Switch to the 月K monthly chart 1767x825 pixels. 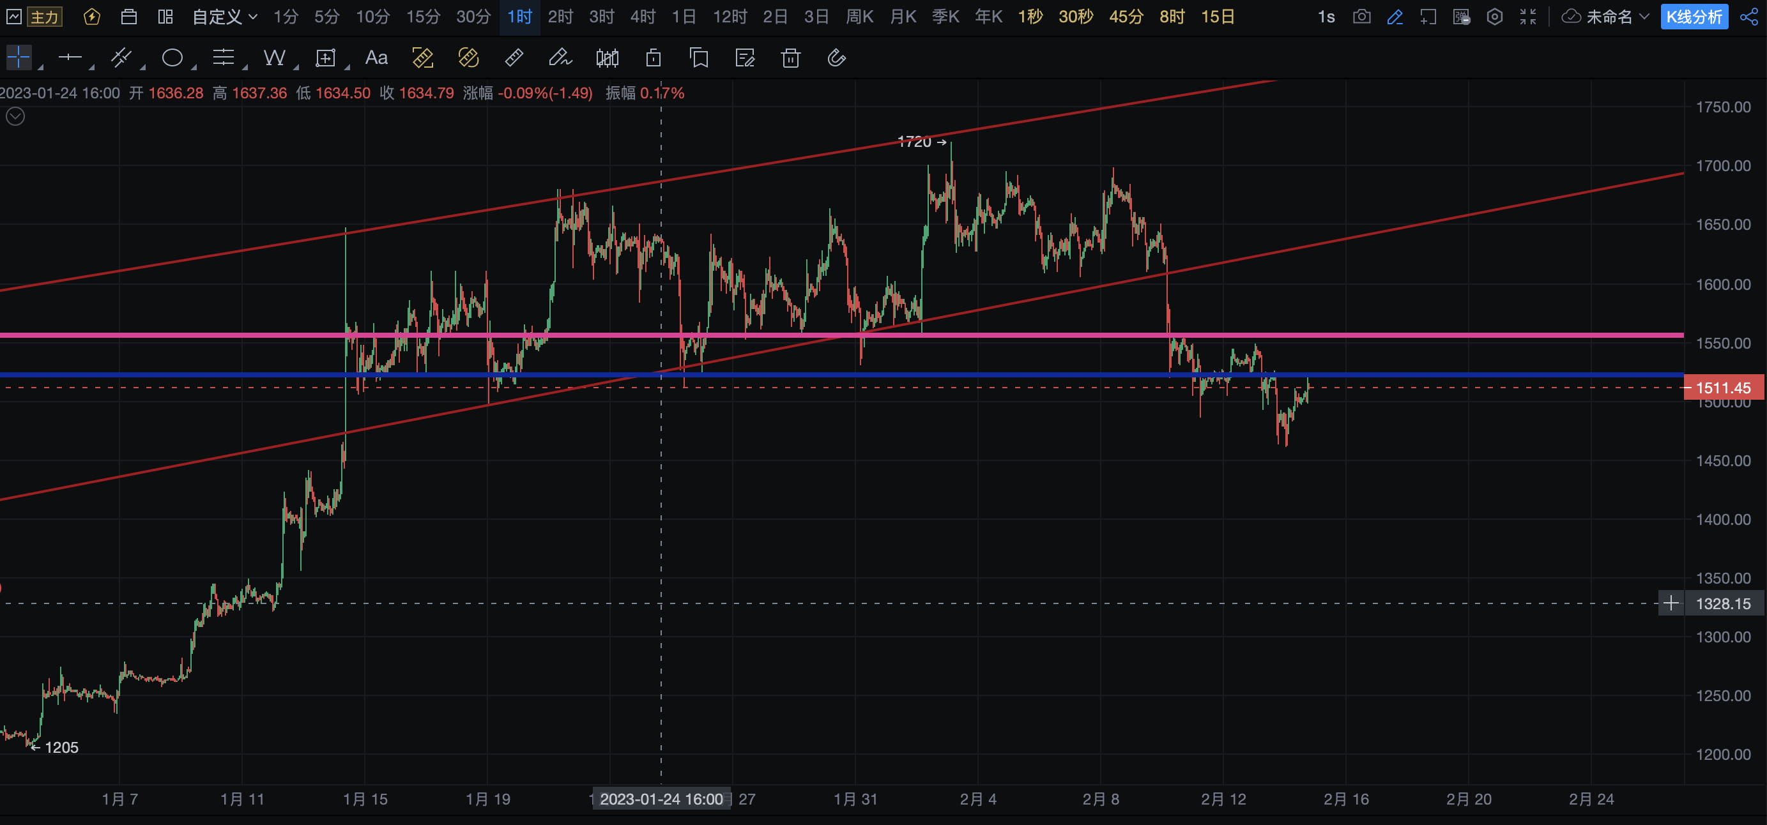[x=903, y=17]
